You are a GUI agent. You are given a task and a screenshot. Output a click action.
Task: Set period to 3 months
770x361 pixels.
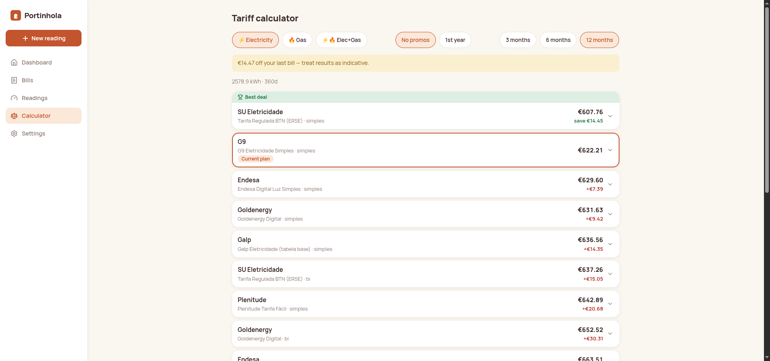click(x=518, y=40)
